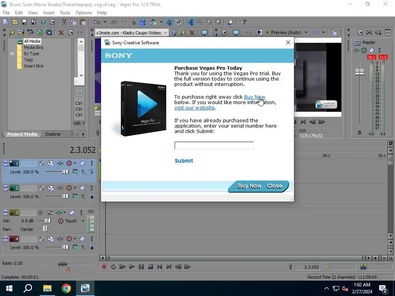The width and height of the screenshot is (395, 296).
Task: Open the overlays grid dropdown arrow
Action: point(323,32)
